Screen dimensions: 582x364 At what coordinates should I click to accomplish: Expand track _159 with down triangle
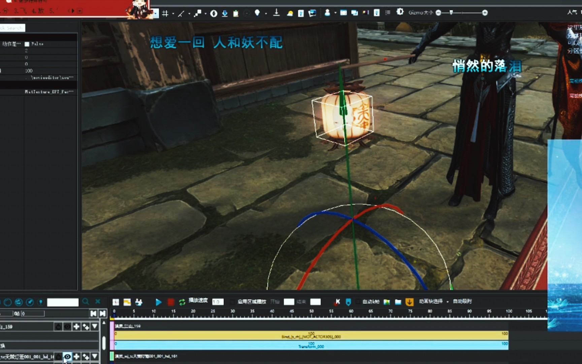[x=95, y=327]
